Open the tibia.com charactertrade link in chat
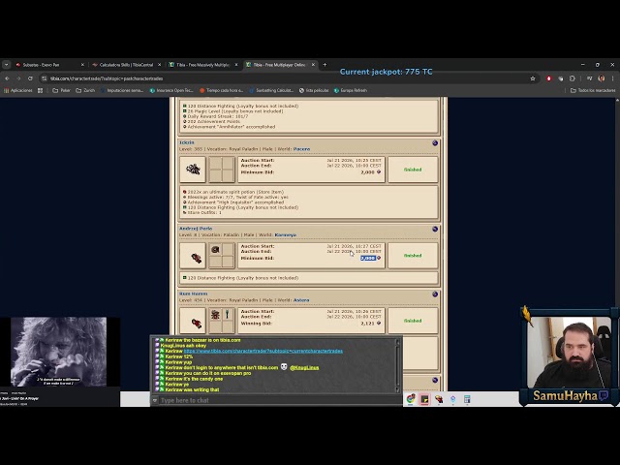 tap(263, 351)
